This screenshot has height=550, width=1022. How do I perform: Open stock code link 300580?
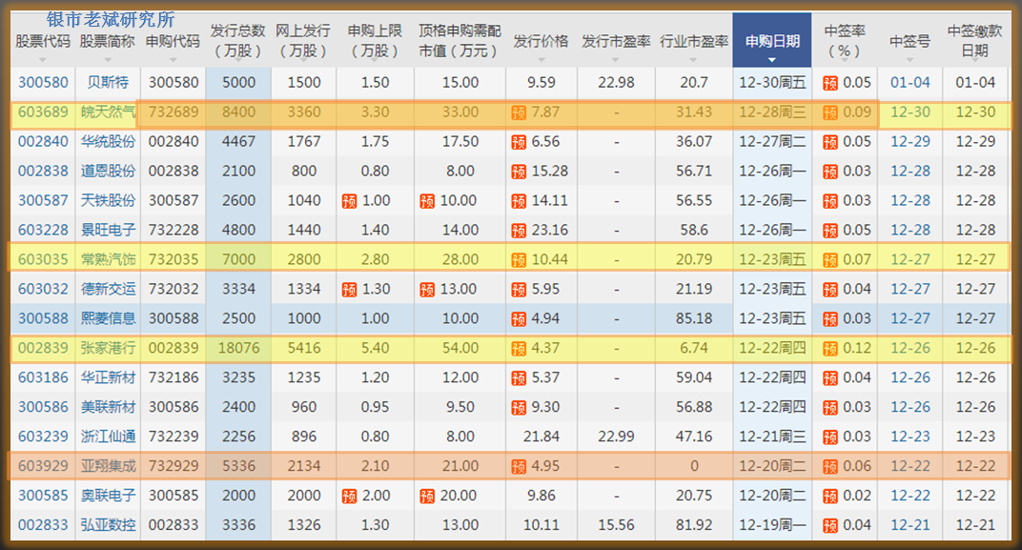pyautogui.click(x=43, y=83)
